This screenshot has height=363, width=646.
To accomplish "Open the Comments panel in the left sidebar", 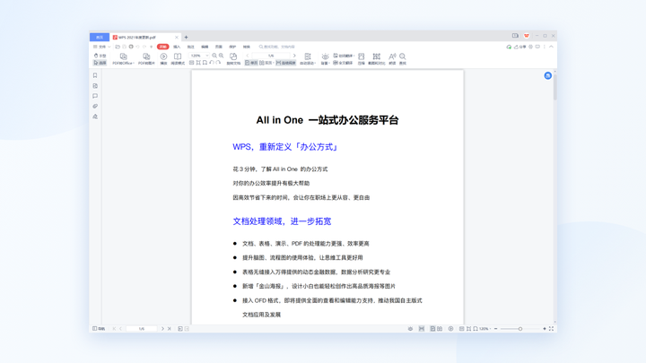I will coord(95,96).
